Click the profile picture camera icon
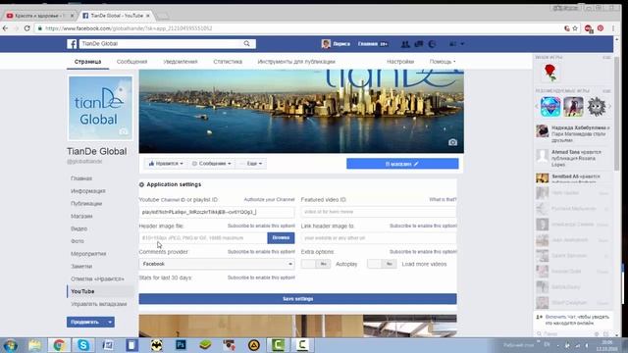 coord(124,131)
